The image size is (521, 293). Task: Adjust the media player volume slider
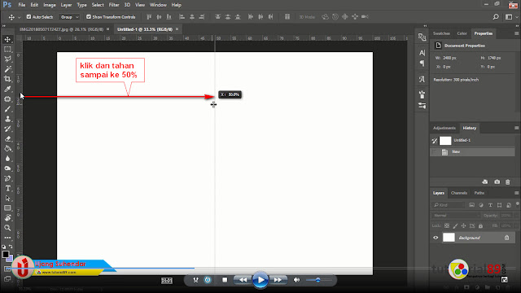point(318,280)
